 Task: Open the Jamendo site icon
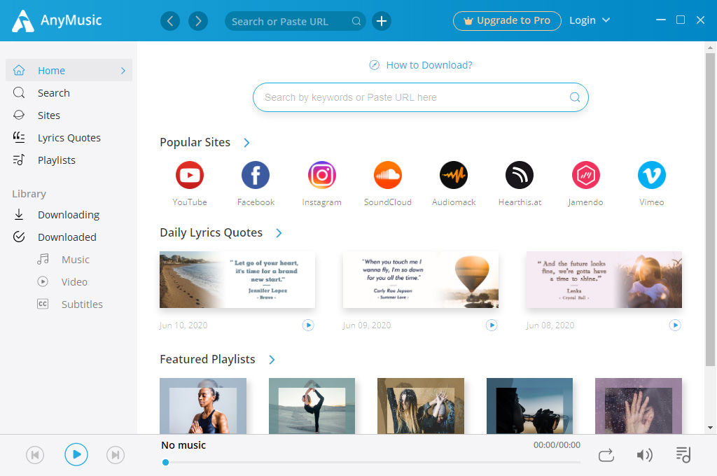pos(586,175)
